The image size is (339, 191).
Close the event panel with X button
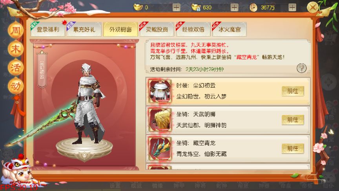point(313,8)
